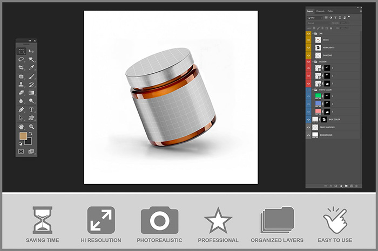Hide the DESIGN group
The image size is (378, 251).
(308, 62)
